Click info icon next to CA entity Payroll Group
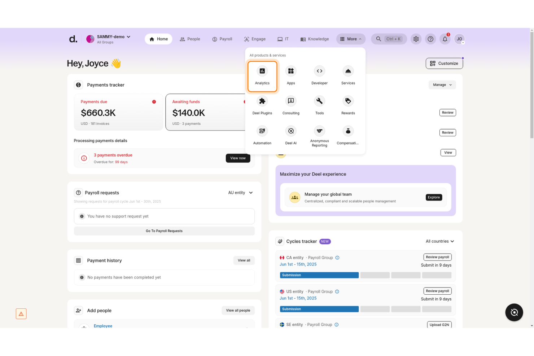Screen dimensions: 534x356 (x=337, y=258)
